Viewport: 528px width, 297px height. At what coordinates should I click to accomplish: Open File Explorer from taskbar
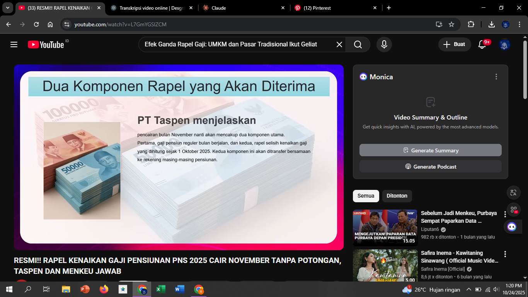coord(66,289)
